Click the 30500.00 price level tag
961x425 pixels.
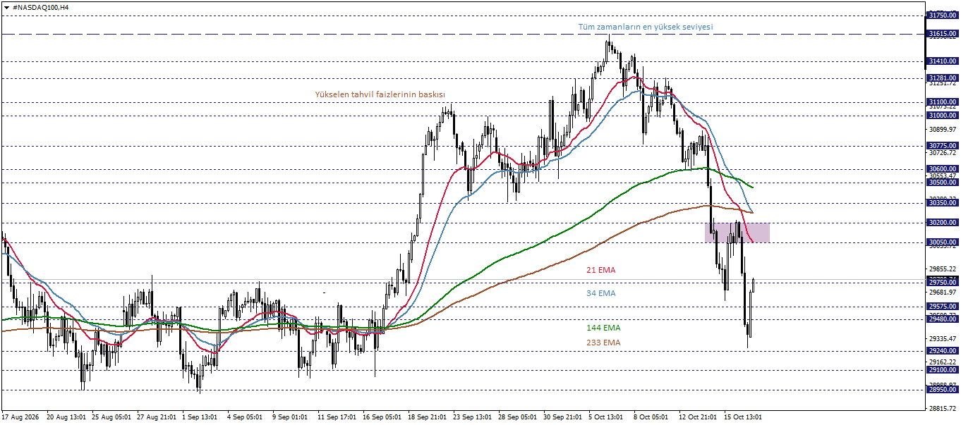click(942, 183)
